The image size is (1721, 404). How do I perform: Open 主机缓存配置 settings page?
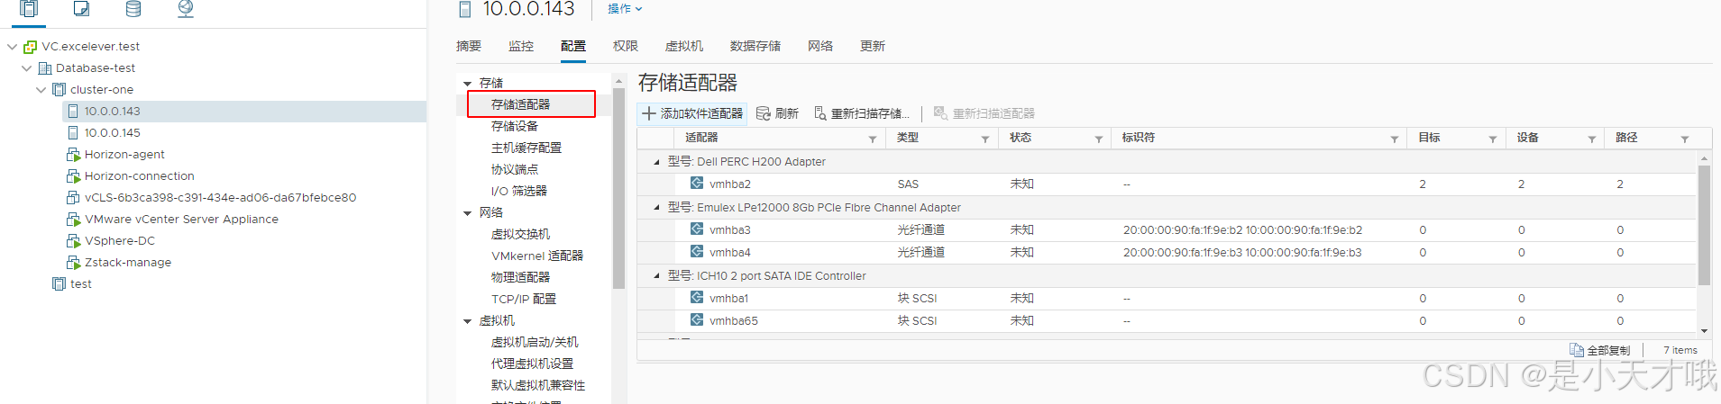click(x=526, y=148)
